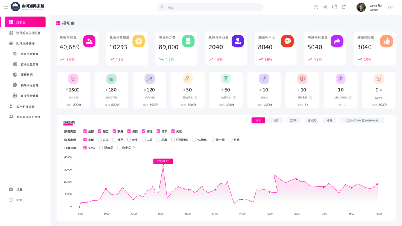The image size is (402, 226).
Task: Click help hint beside 预估佣金
Action: [196, 97]
